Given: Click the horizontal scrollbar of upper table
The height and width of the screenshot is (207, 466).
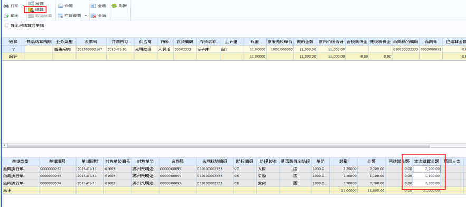Looking at the screenshot, I should pyautogui.click(x=218, y=145).
